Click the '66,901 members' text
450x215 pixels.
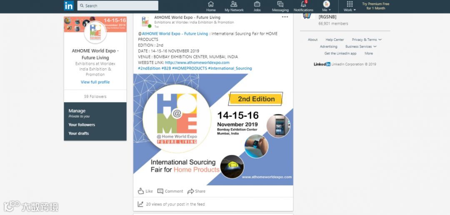333,23
